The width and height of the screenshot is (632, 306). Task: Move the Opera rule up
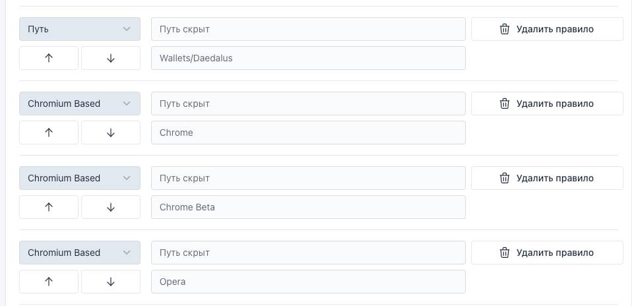pos(49,282)
